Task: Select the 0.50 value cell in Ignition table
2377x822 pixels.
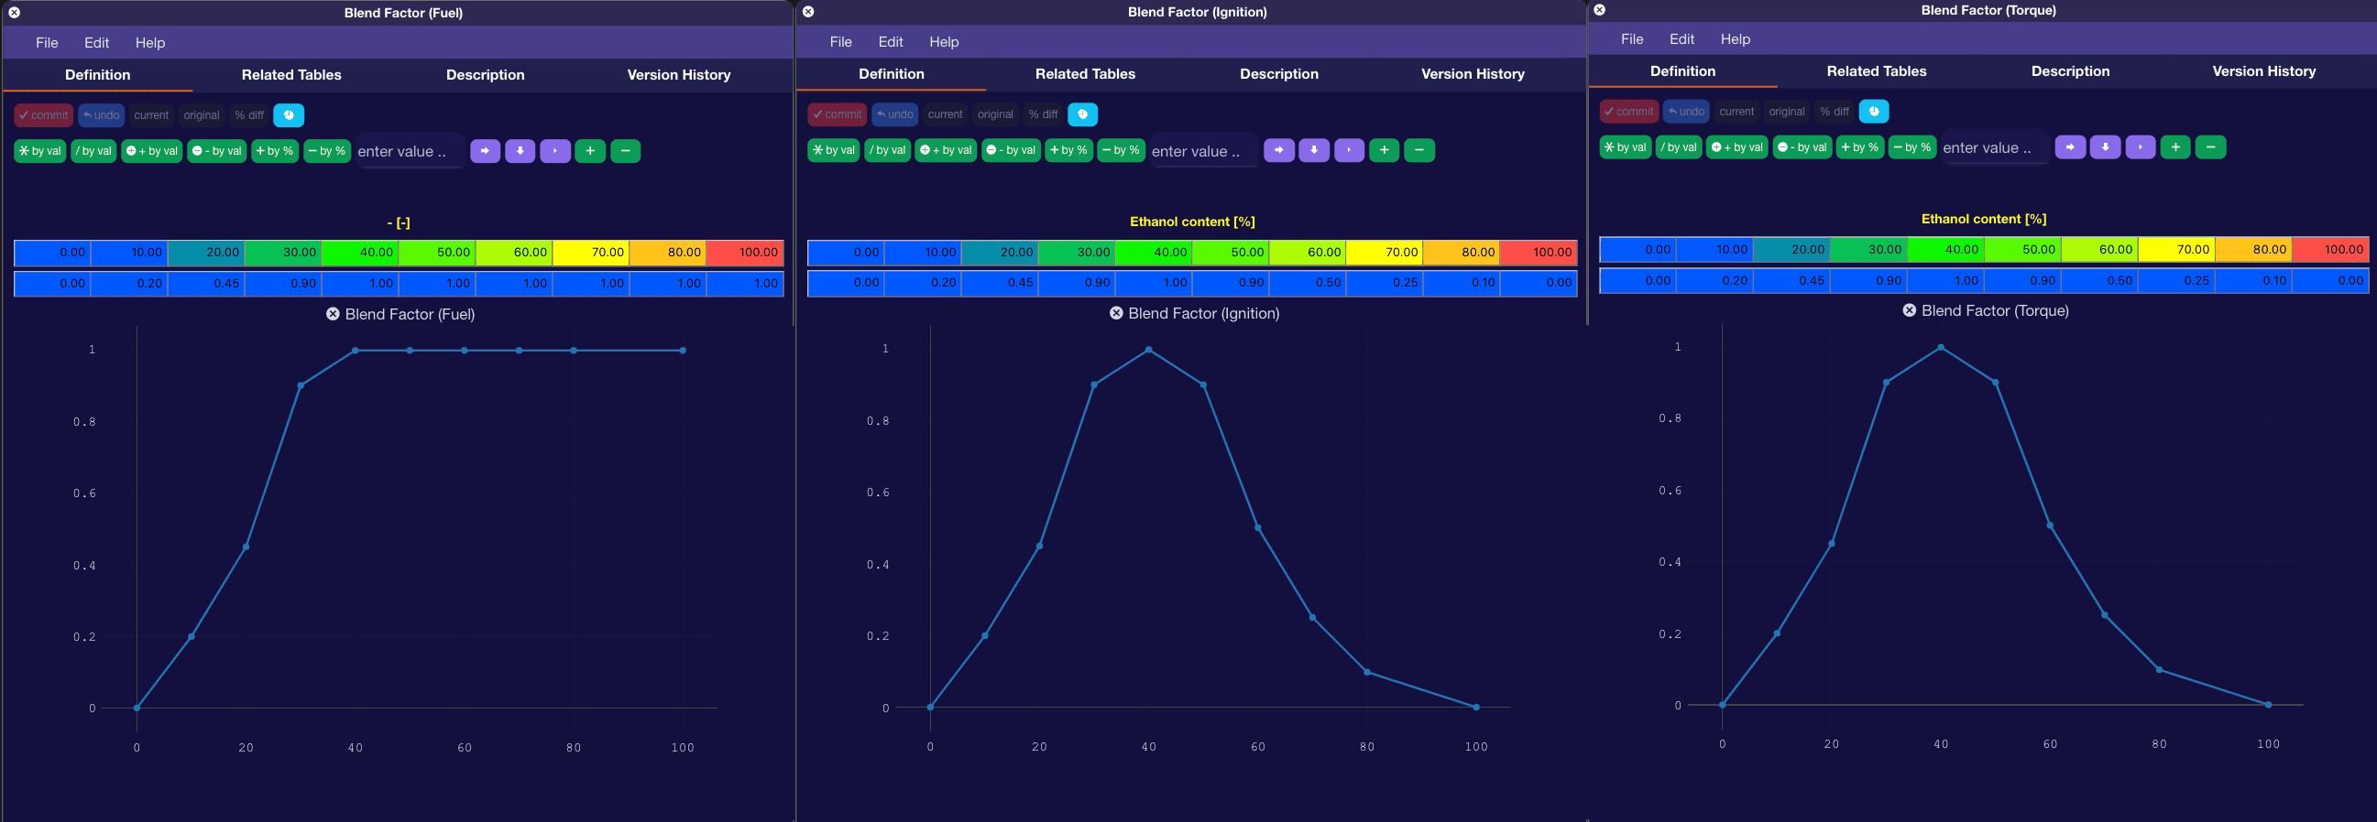Action: click(1308, 283)
